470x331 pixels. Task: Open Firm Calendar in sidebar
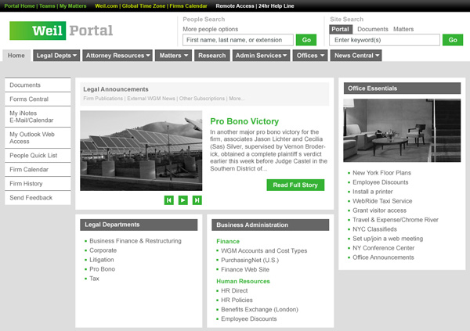point(38,170)
